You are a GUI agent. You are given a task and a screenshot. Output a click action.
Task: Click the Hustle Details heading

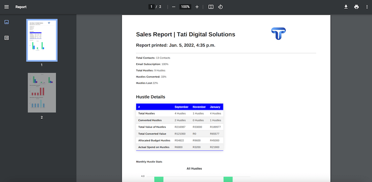(x=151, y=97)
